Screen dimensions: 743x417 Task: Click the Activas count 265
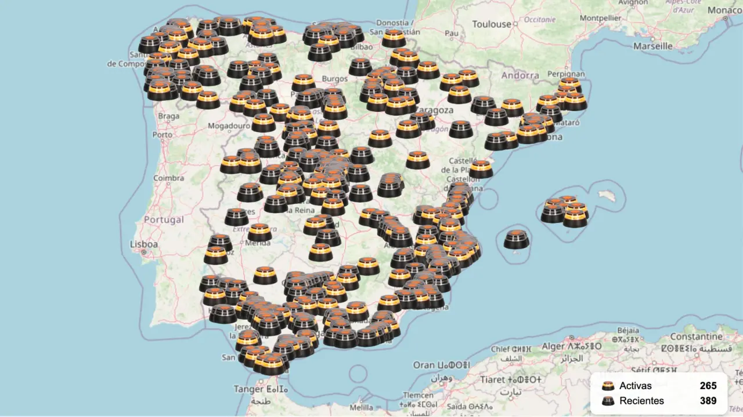708,386
